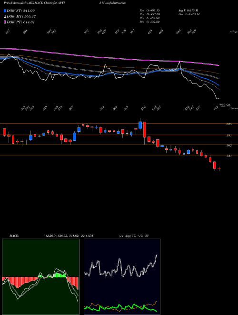Click the magenta long-term EMA line

point(109,57)
